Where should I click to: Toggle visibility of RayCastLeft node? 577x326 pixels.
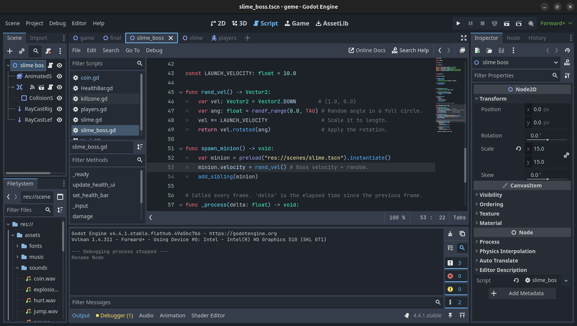[59, 120]
